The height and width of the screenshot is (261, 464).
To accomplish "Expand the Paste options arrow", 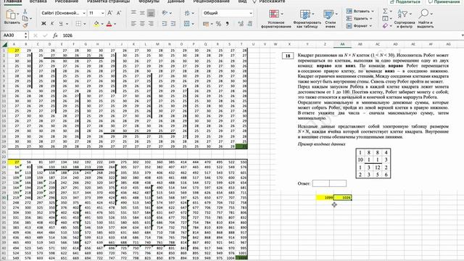I will coord(18,14).
